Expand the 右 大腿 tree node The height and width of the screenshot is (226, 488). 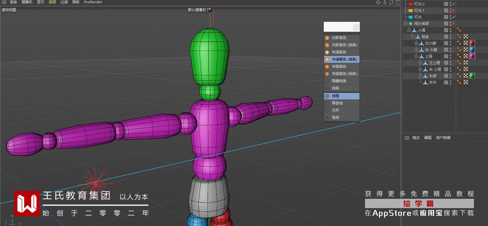tap(416, 50)
